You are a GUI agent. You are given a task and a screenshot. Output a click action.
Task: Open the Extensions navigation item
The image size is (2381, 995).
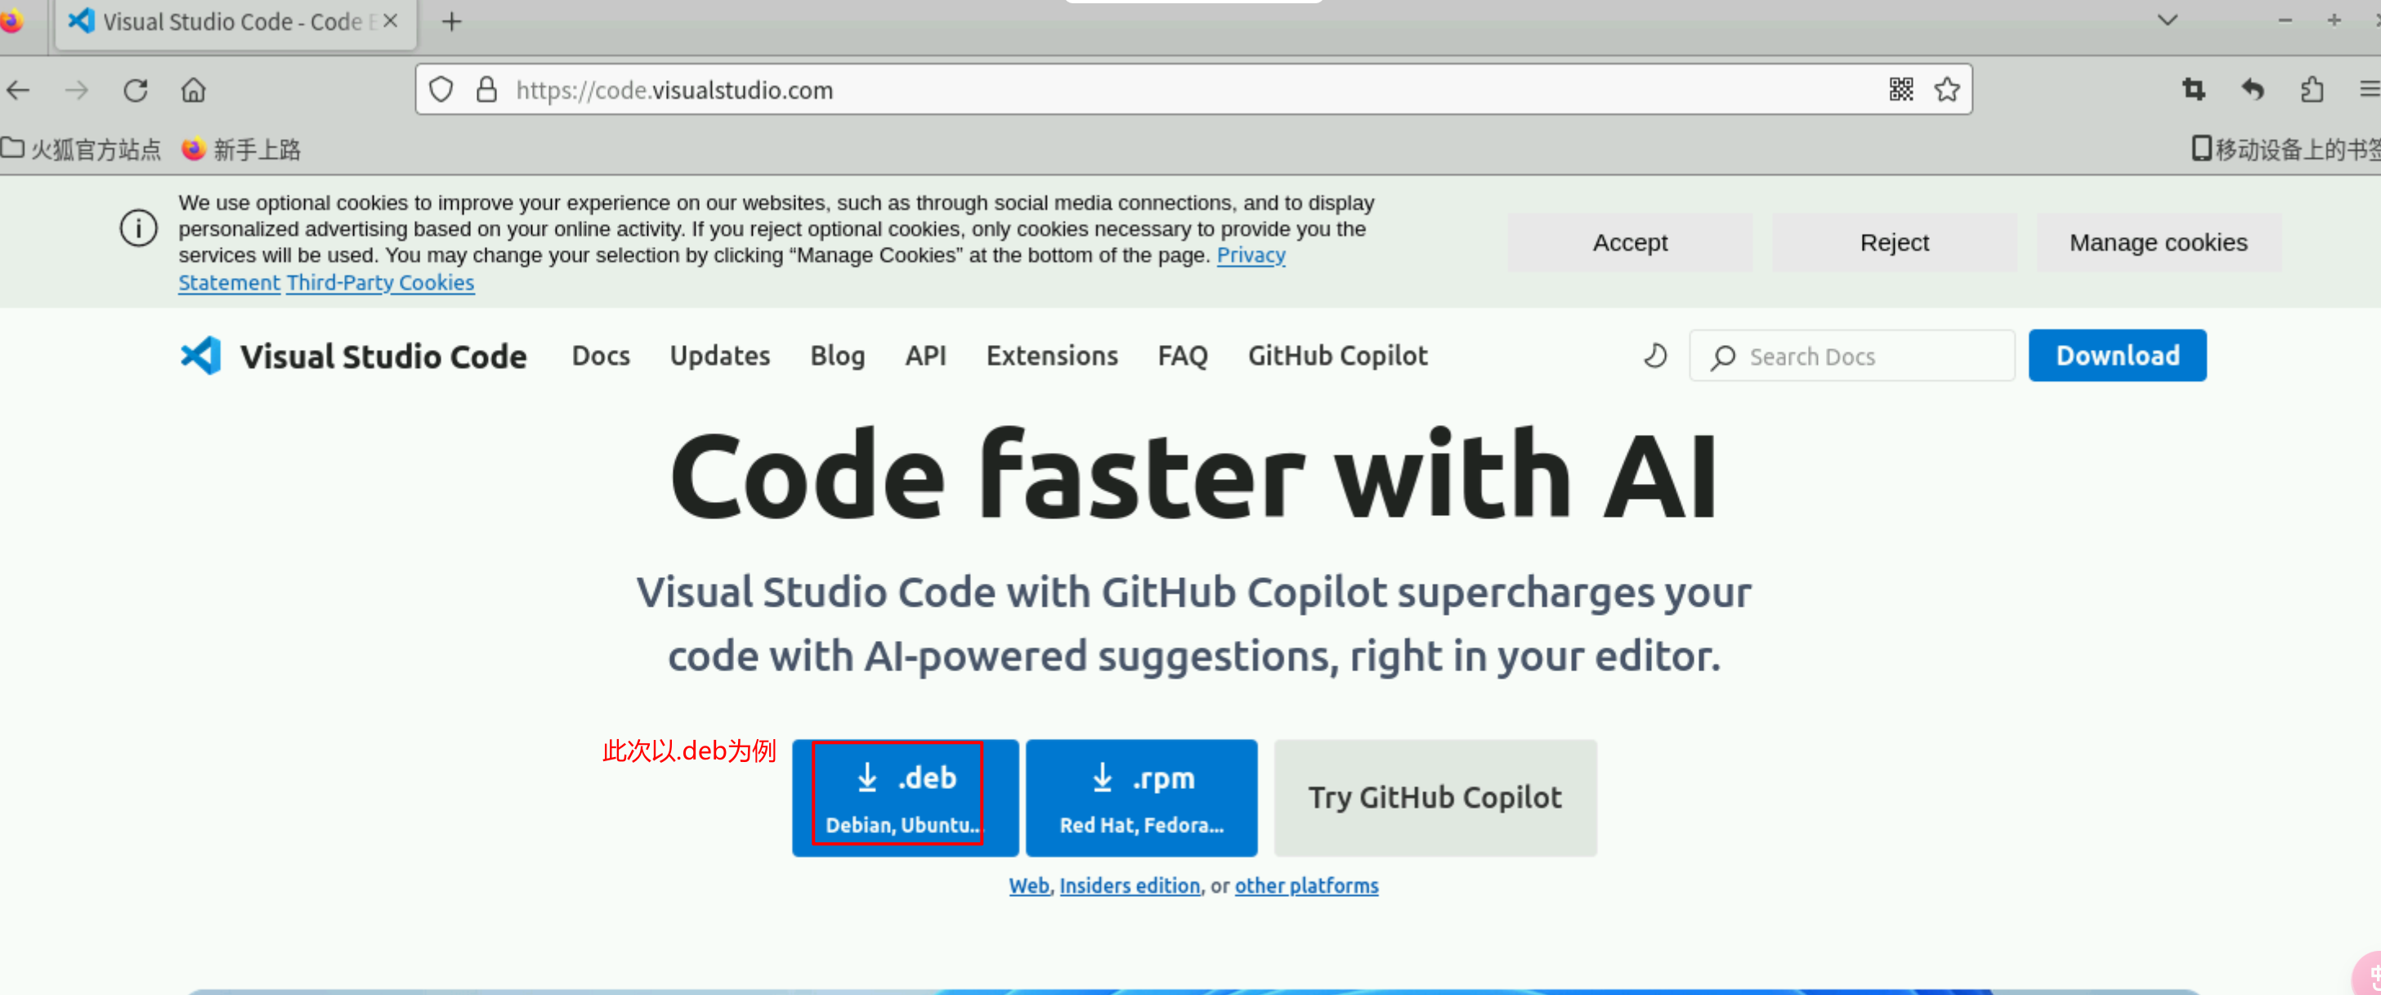click(x=1051, y=356)
